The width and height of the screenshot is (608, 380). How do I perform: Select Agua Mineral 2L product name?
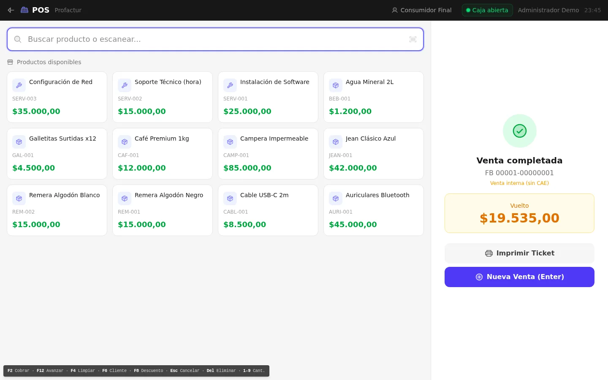click(370, 82)
